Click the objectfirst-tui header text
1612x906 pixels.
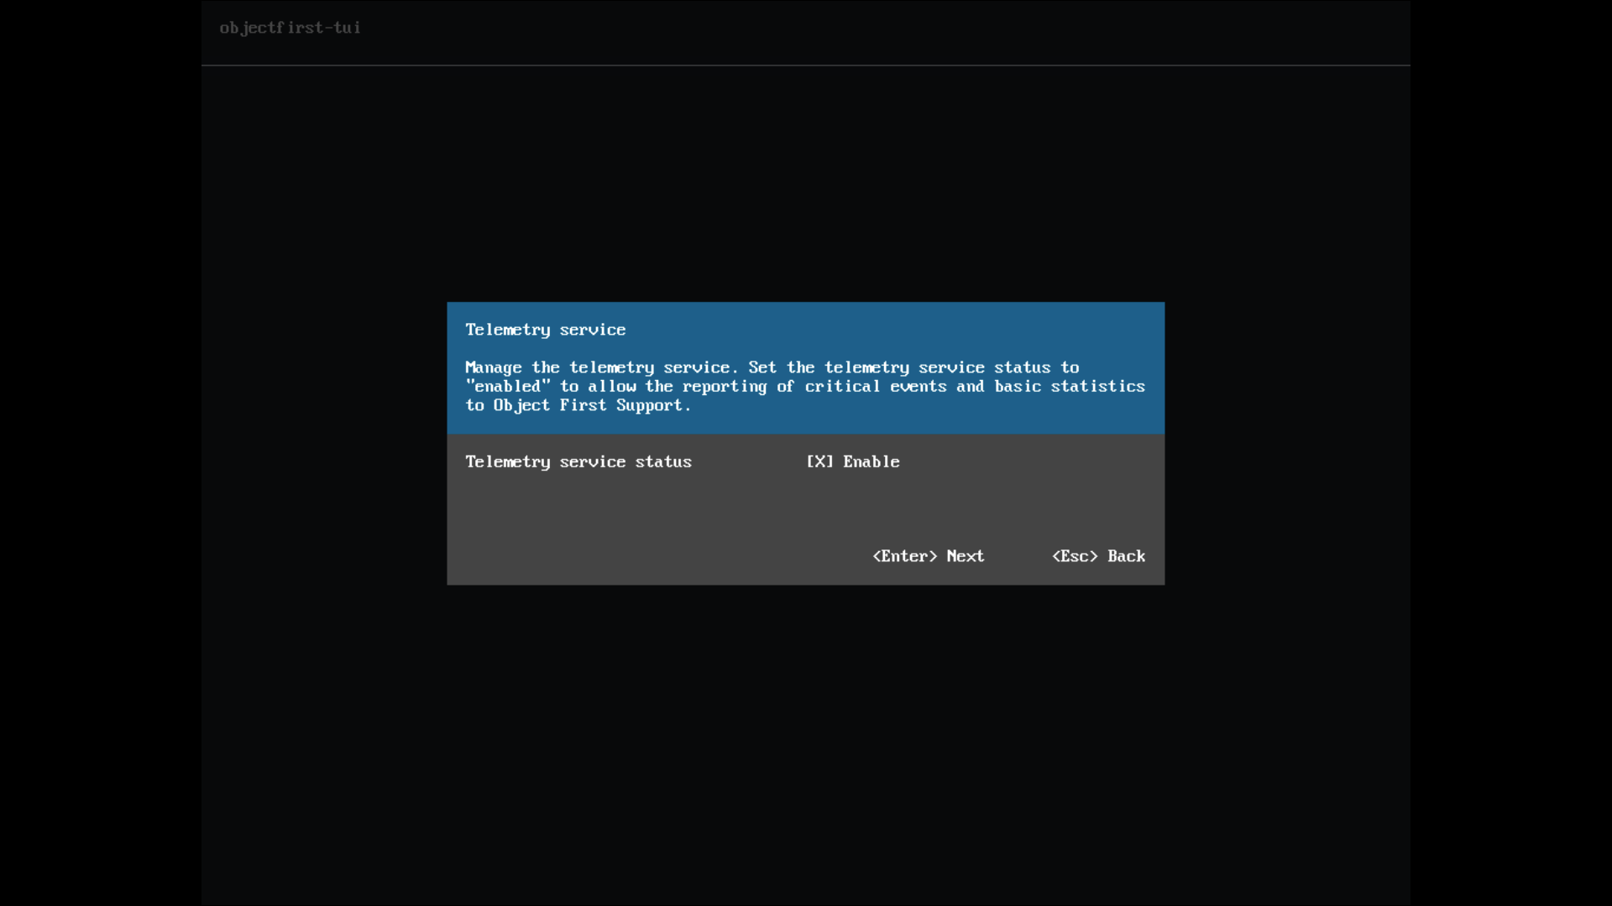tap(290, 28)
